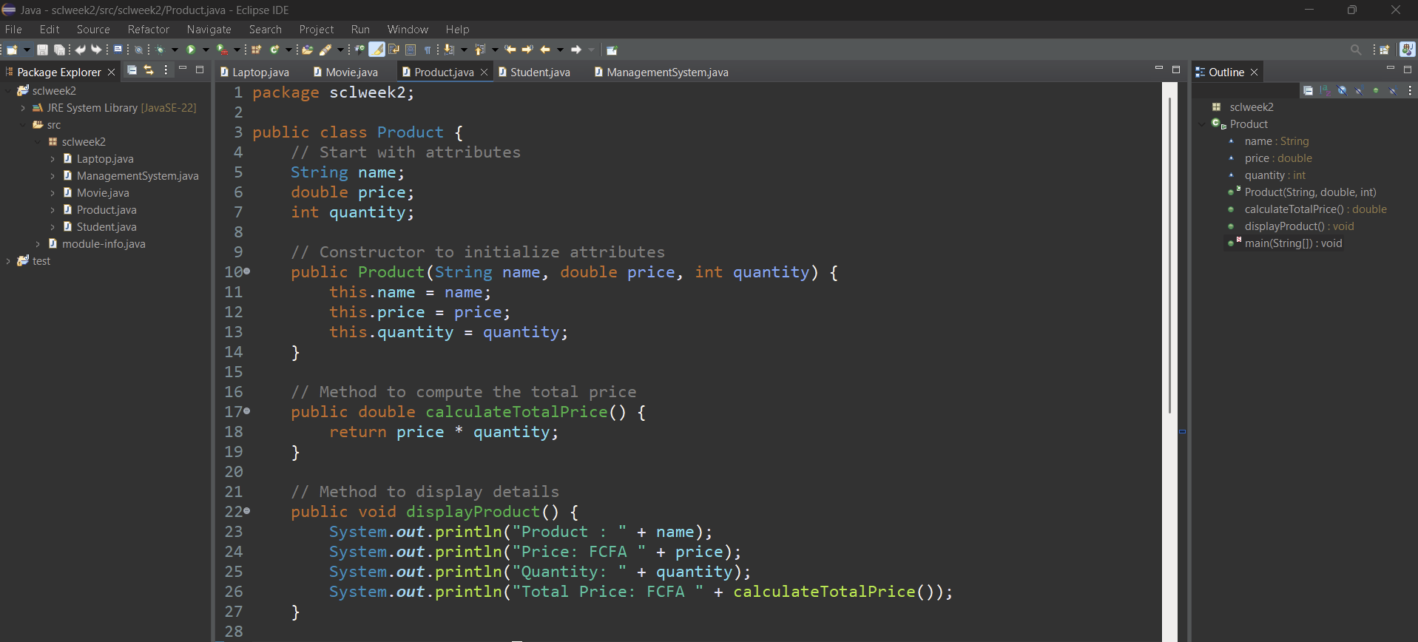
Task: Toggle Hide Fields in Outline toolbar
Action: 1342,90
